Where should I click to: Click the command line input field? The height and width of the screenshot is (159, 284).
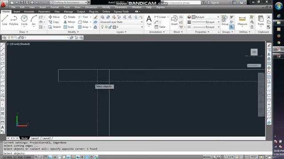click(138, 153)
